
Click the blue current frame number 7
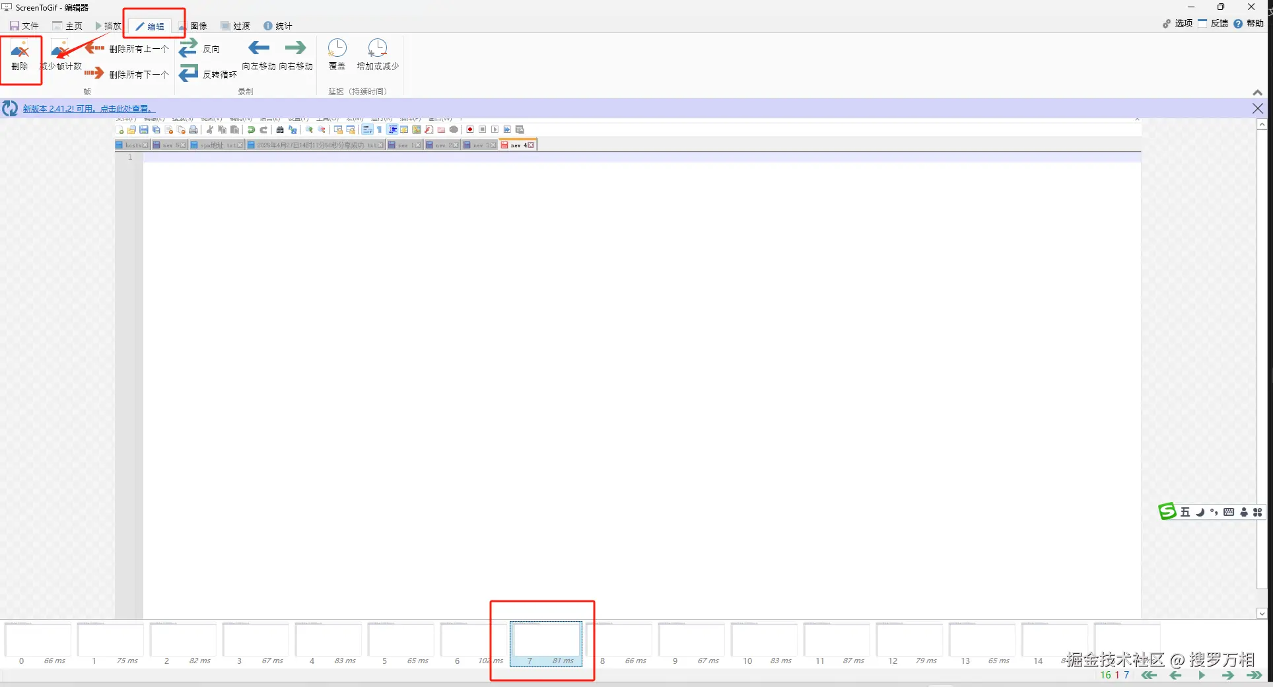[1126, 675]
